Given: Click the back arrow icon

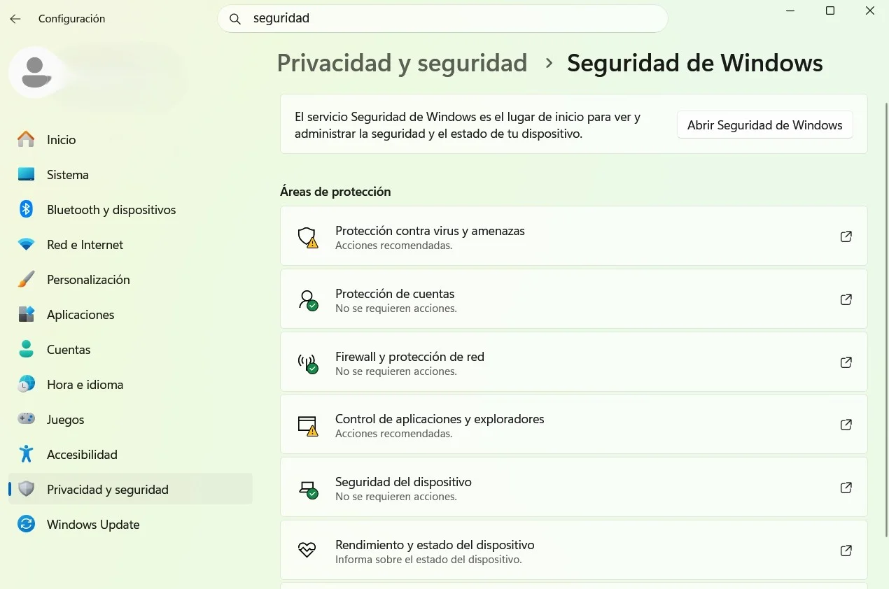Looking at the screenshot, I should click(x=15, y=19).
